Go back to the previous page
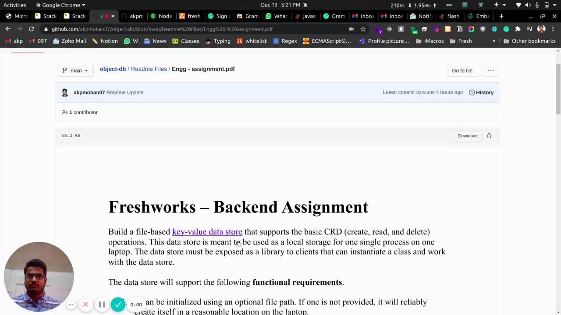 point(8,29)
